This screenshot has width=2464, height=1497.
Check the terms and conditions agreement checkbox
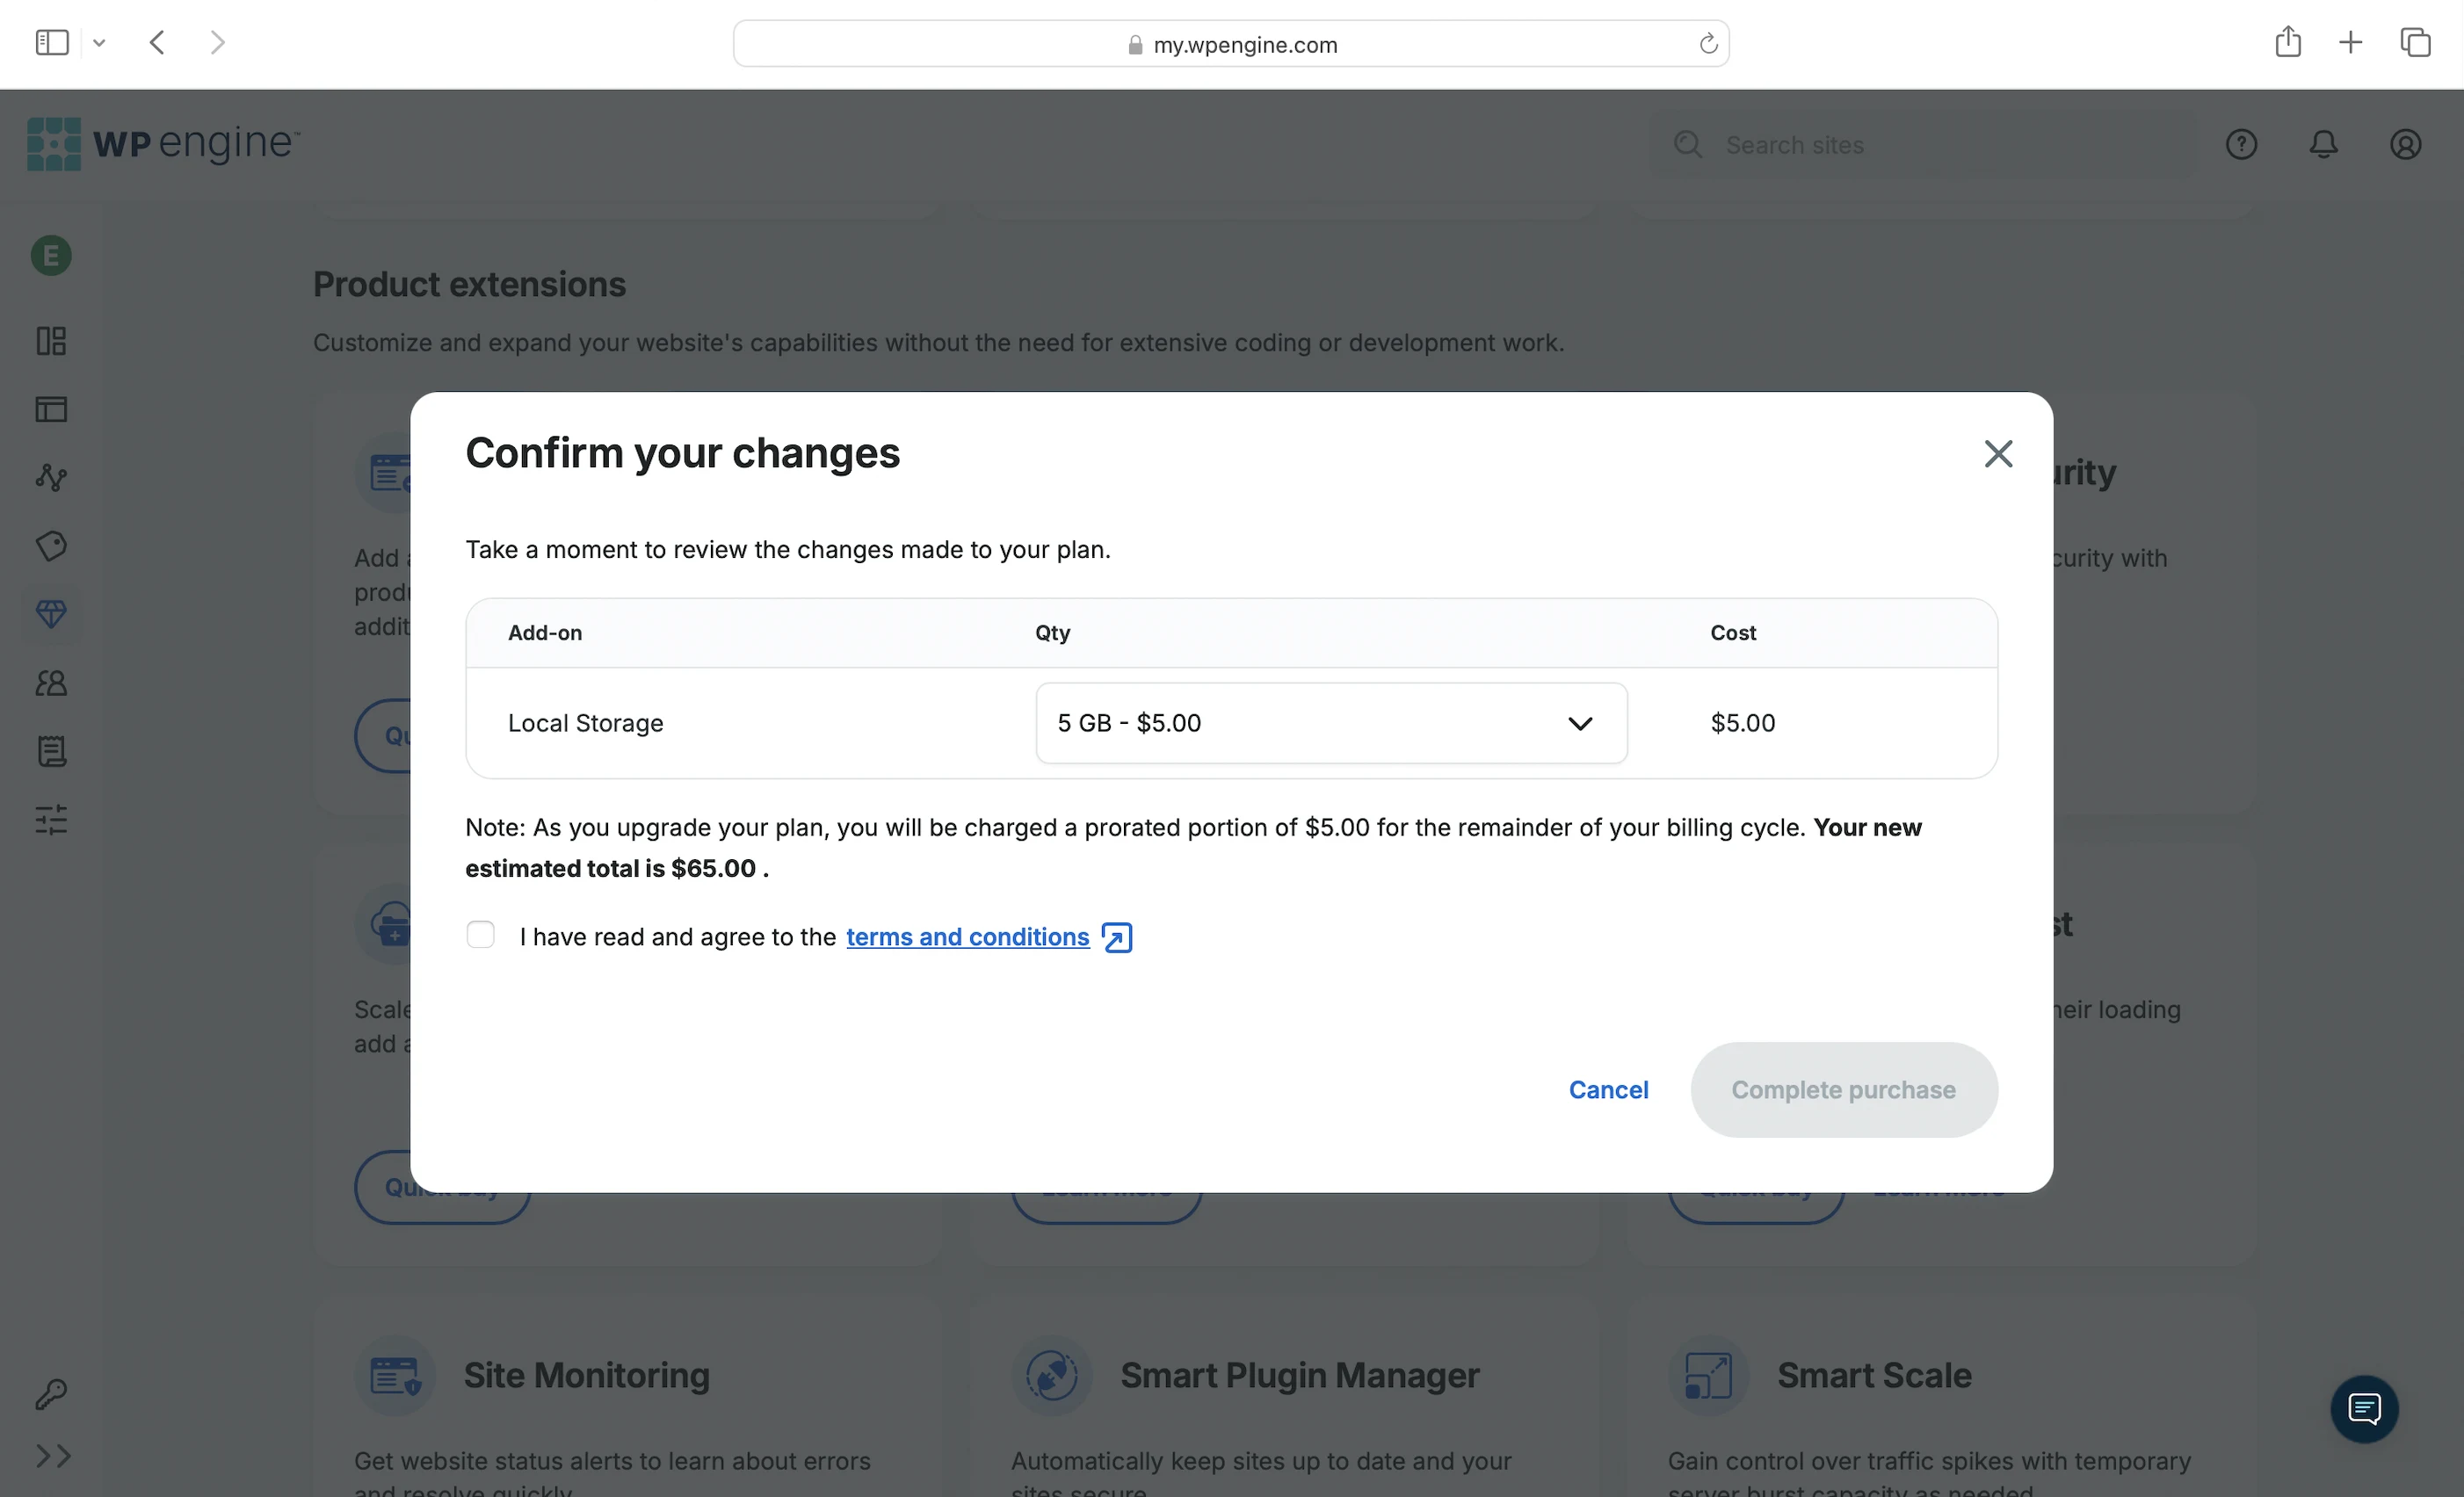click(x=480, y=935)
